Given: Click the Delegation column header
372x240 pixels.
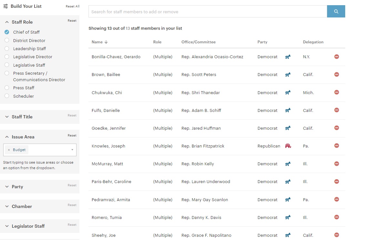Looking at the screenshot, I should click(313, 42).
